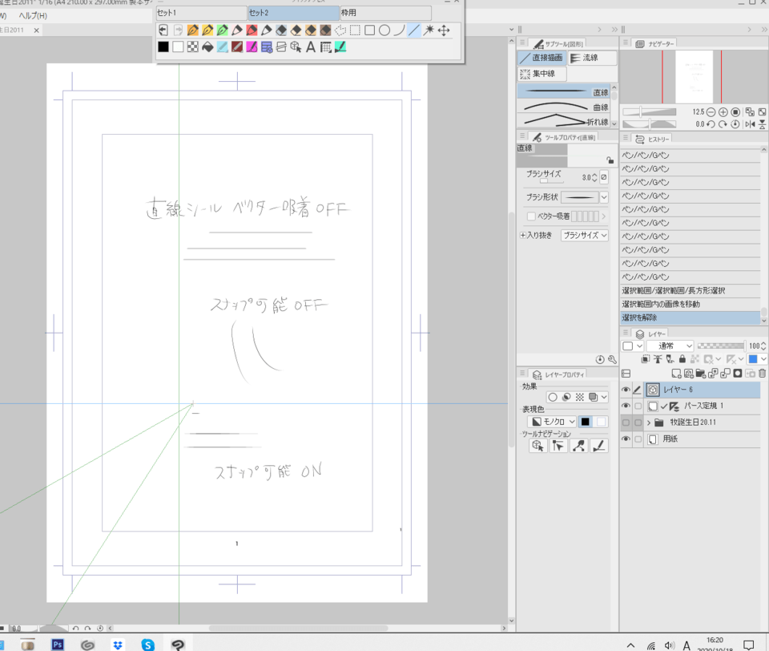Enable the ベクター吸着 checkbox
The height and width of the screenshot is (651, 769).
coord(531,216)
